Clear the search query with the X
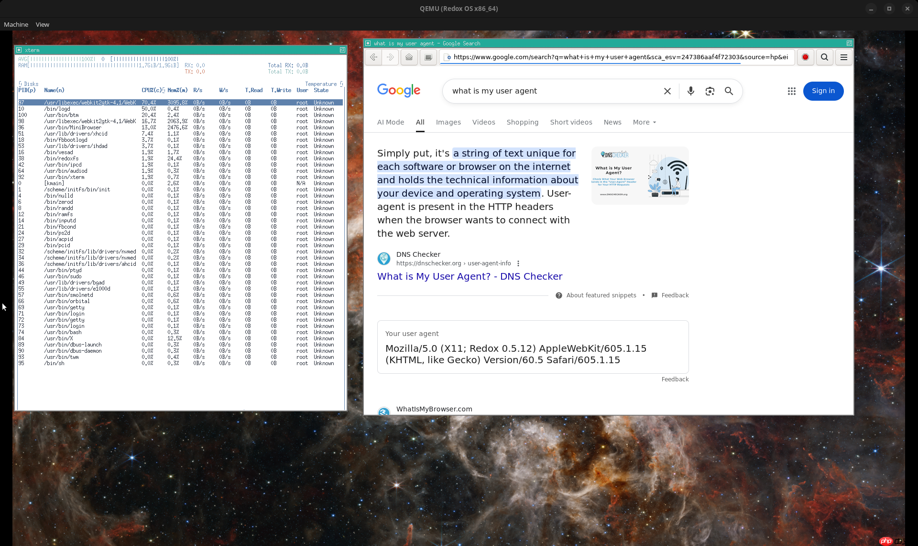The width and height of the screenshot is (918, 546). coord(667,91)
